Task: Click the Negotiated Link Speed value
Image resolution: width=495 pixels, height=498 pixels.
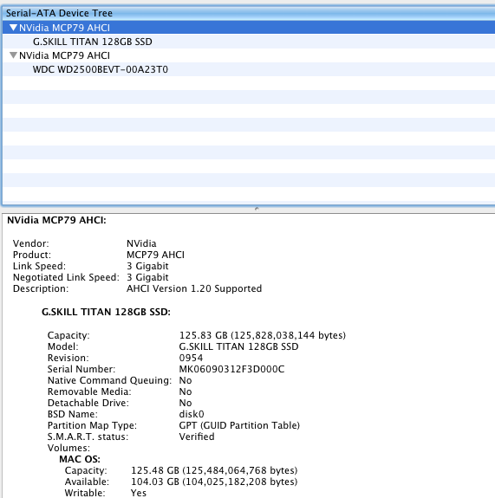Action: [x=147, y=277]
